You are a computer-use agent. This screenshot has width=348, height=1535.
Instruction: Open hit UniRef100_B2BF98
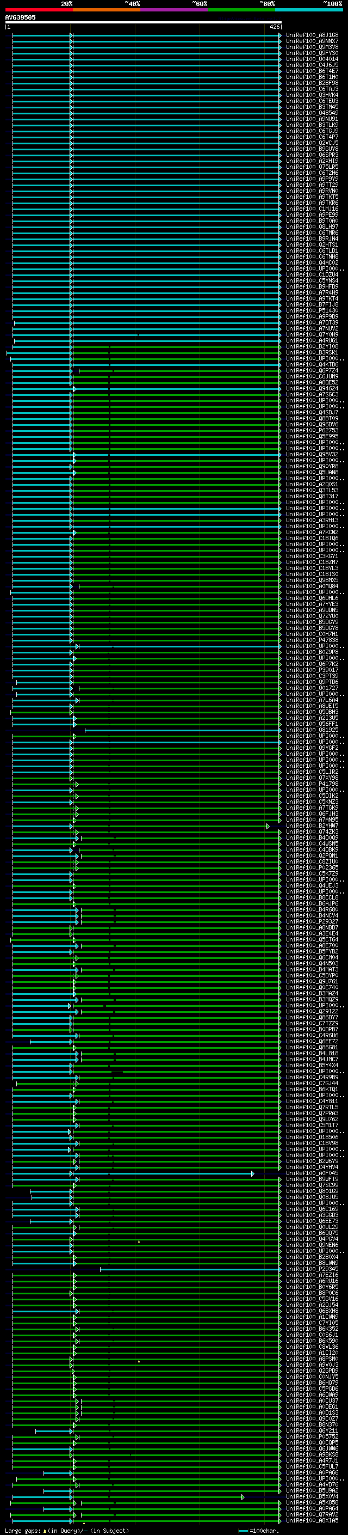[312, 83]
